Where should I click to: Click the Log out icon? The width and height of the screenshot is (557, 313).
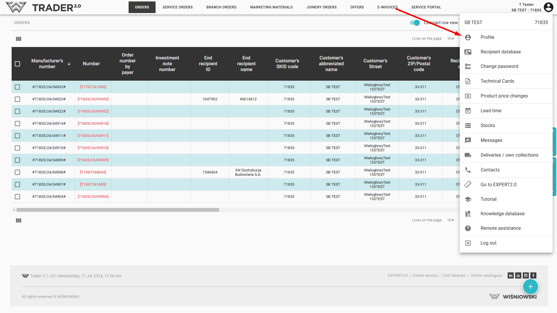pos(468,243)
